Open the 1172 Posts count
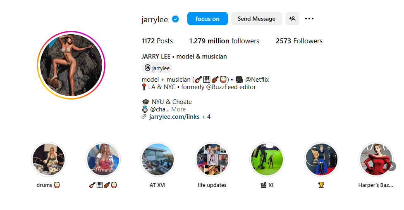Screen dimensions: 404x210 [x=157, y=41]
